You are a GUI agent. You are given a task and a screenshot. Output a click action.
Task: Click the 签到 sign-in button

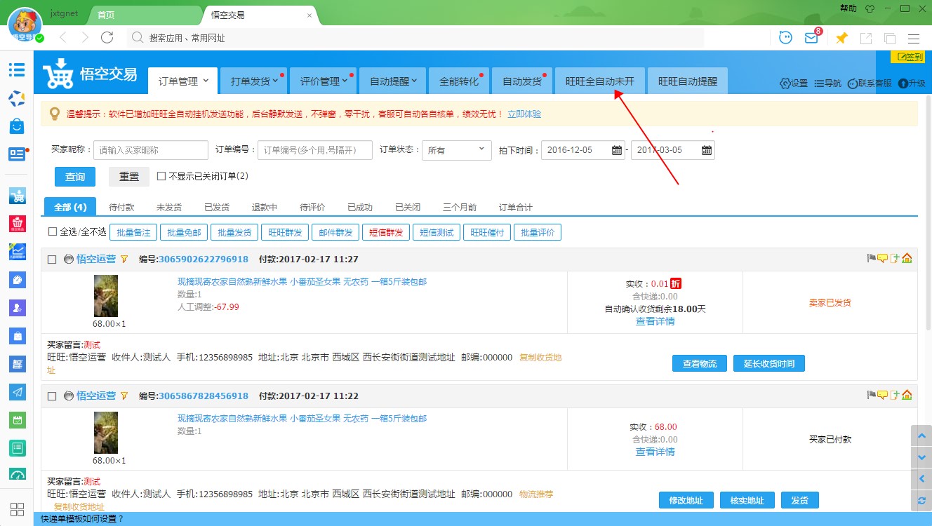click(907, 57)
